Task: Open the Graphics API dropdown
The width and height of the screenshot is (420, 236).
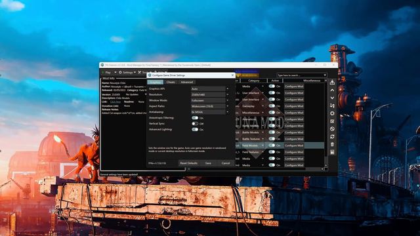Action: click(x=210, y=88)
